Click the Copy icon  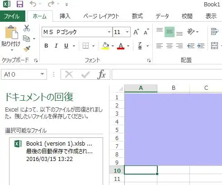tap(26, 39)
